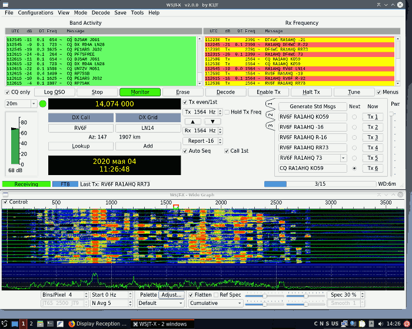Image resolution: width=412 pixels, height=329 pixels.
Task: Open the Tx5 message RV6F RA1AHQ 73 dropdown
Action: coord(343,158)
